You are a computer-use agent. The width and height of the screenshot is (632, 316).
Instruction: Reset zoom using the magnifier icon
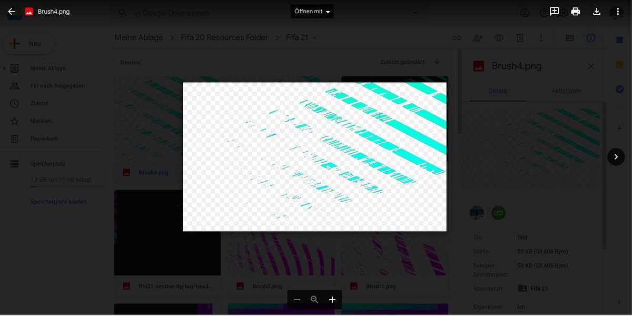[314, 300]
